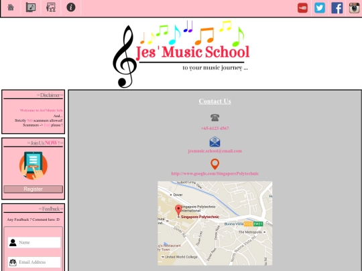Click the mail icon beside Email Address
Image resolution: width=362 pixels, height=271 pixels.
(x=13, y=262)
